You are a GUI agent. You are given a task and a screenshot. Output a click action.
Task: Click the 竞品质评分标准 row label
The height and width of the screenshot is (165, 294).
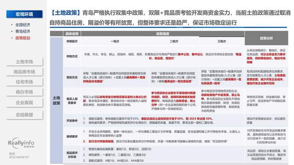pos(72,155)
